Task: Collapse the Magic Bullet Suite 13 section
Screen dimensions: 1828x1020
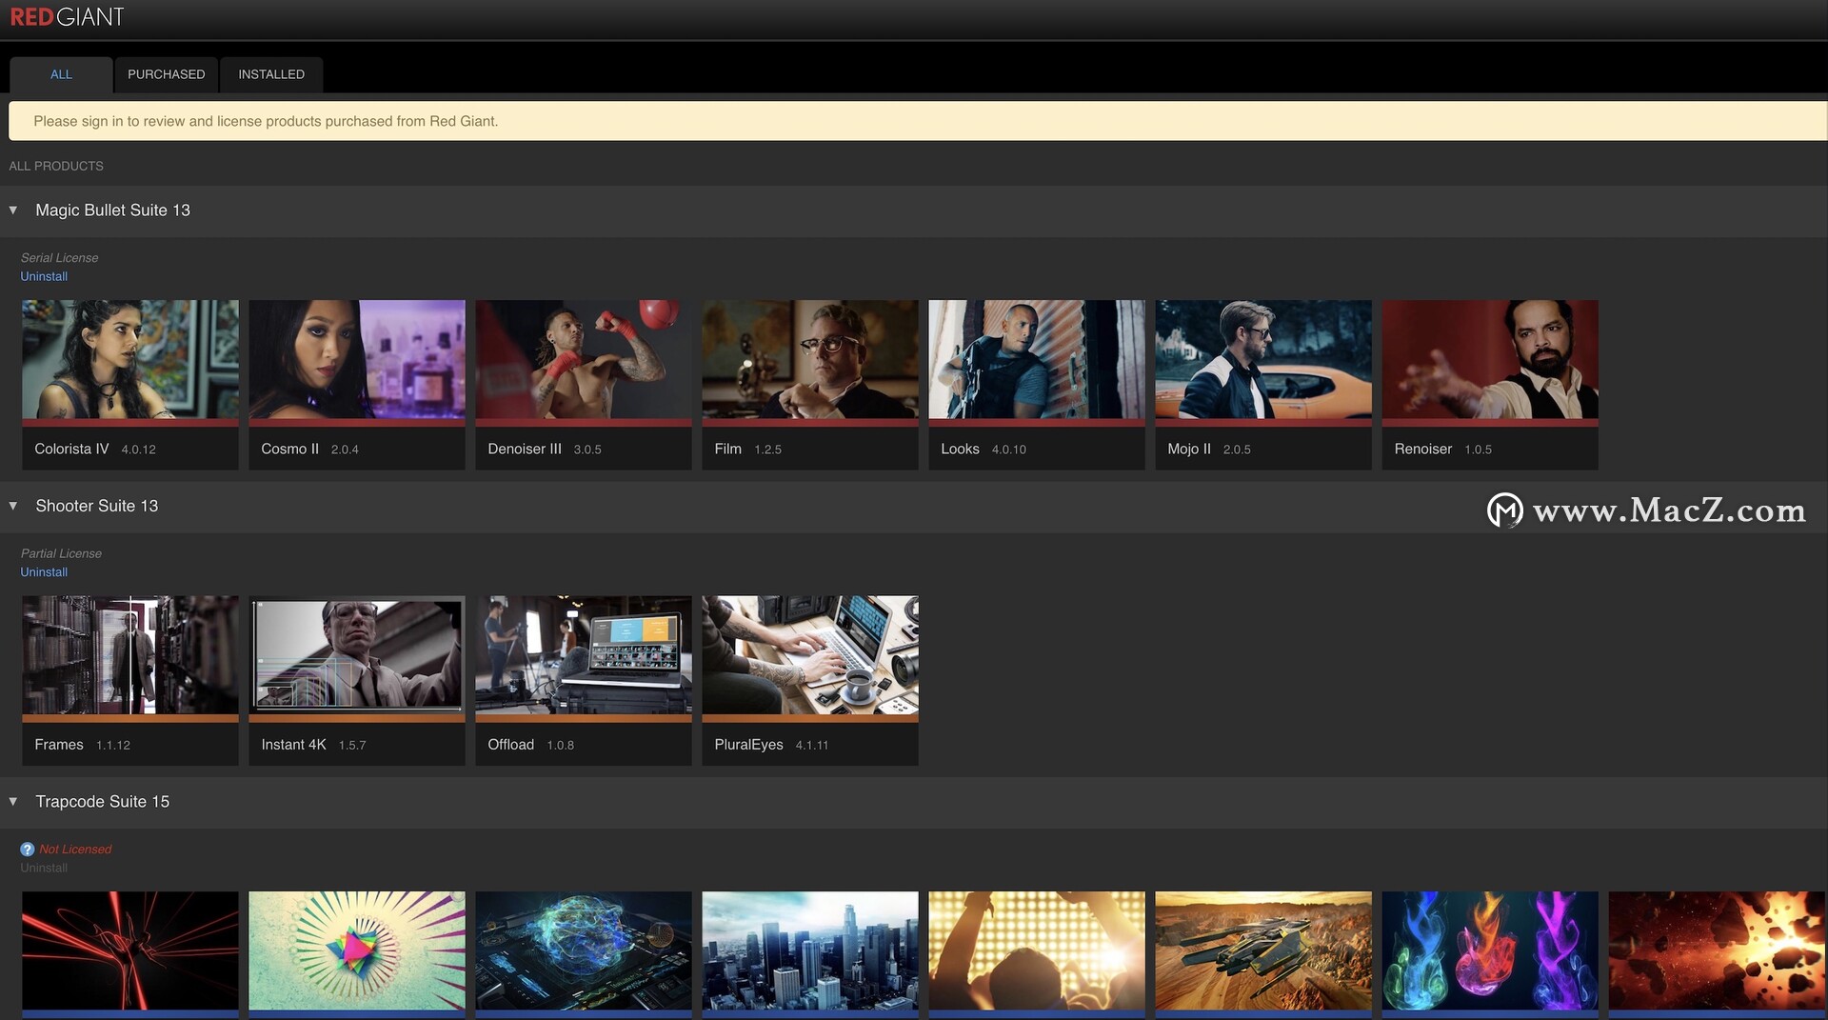Action: pos(13,210)
